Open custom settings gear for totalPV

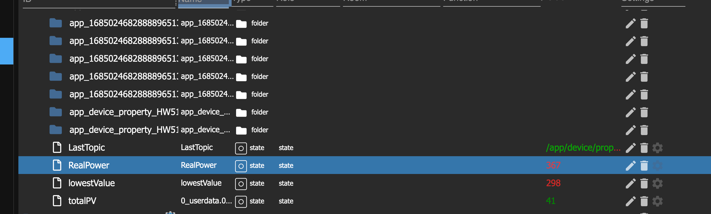pos(657,201)
